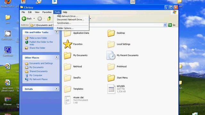Open the View menu
Image resolution: width=205 pixels, height=115 pixels.
(37, 12)
